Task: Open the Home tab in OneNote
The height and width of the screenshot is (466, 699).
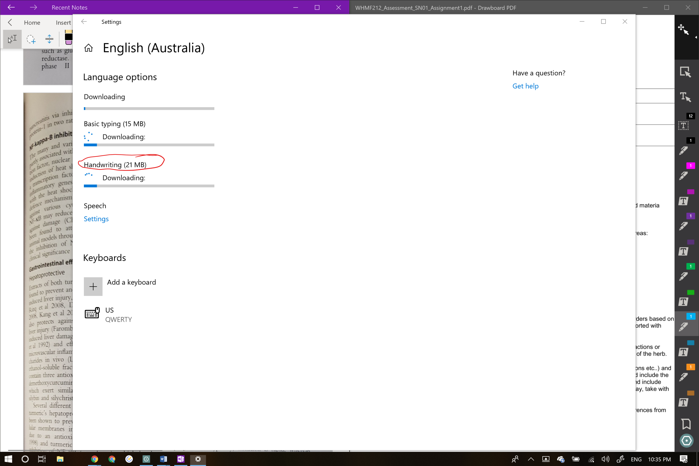Action: [32, 23]
